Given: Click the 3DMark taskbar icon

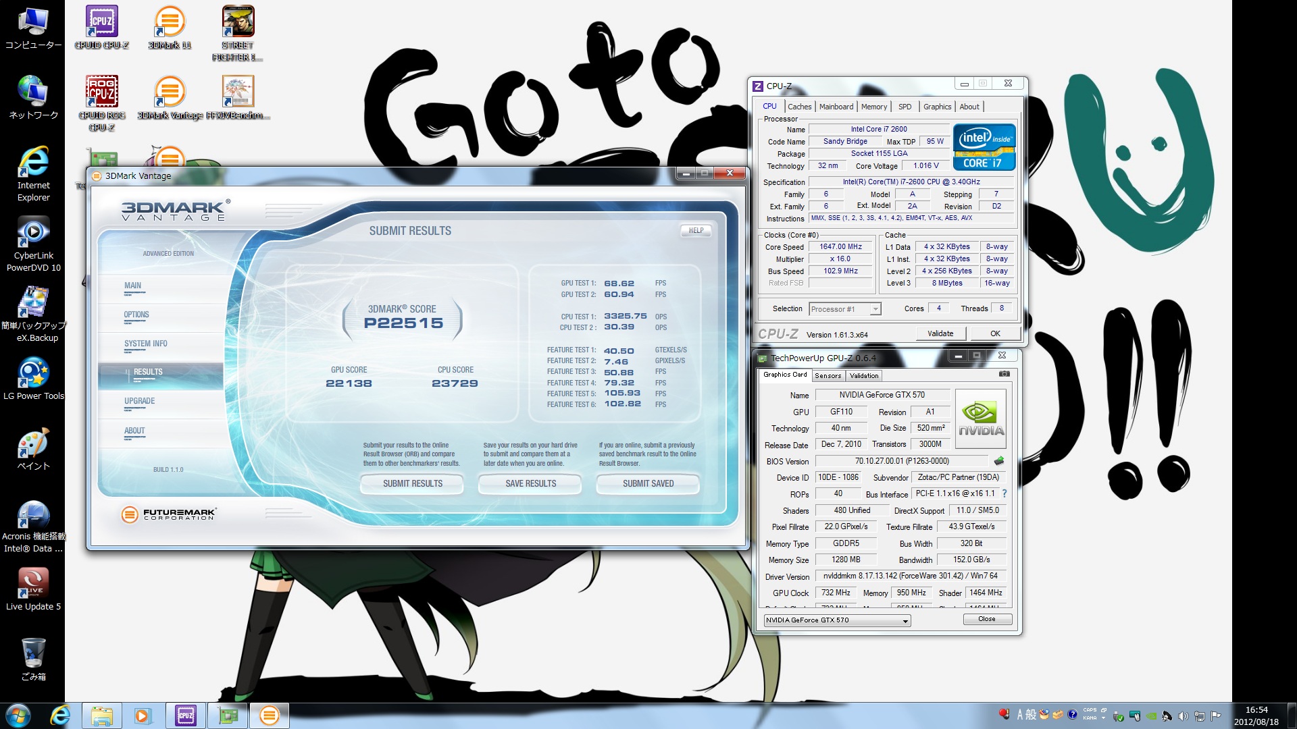Looking at the screenshot, I should pos(270,715).
